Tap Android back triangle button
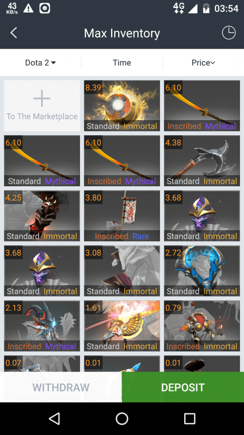 click(54, 418)
